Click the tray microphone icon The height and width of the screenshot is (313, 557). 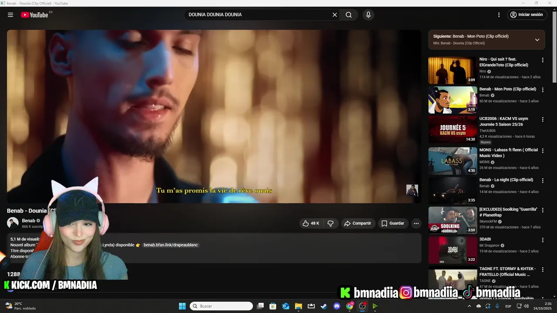[x=497, y=306]
